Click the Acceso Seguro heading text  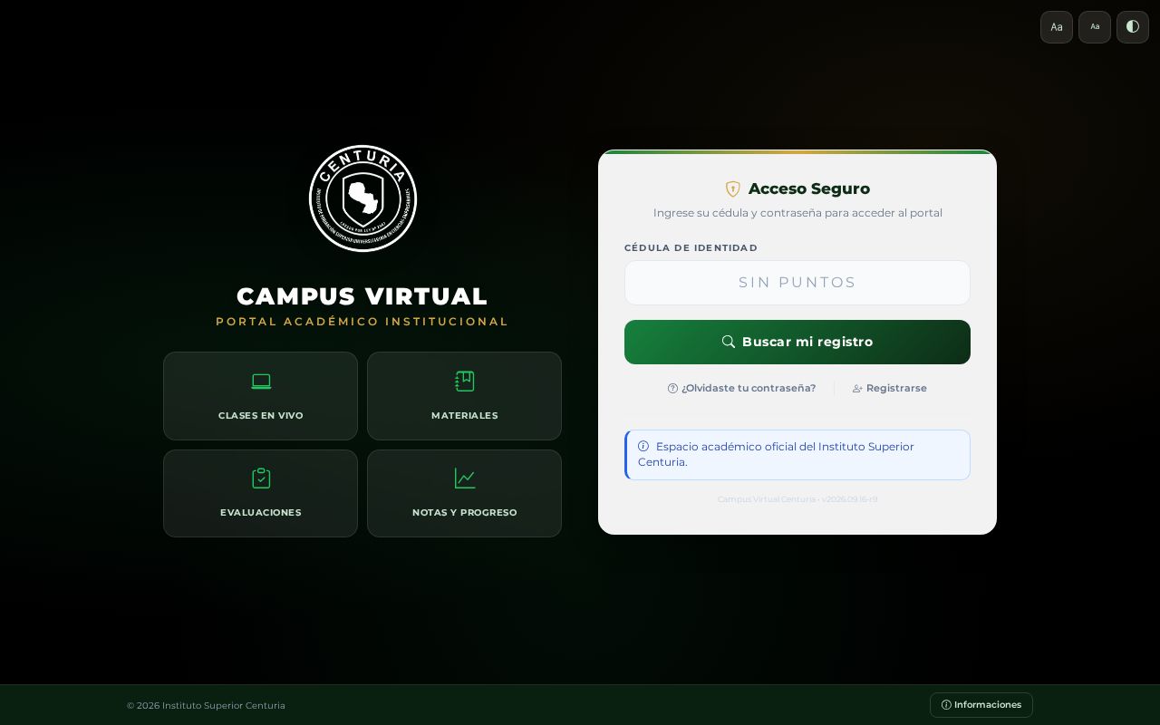point(809,188)
